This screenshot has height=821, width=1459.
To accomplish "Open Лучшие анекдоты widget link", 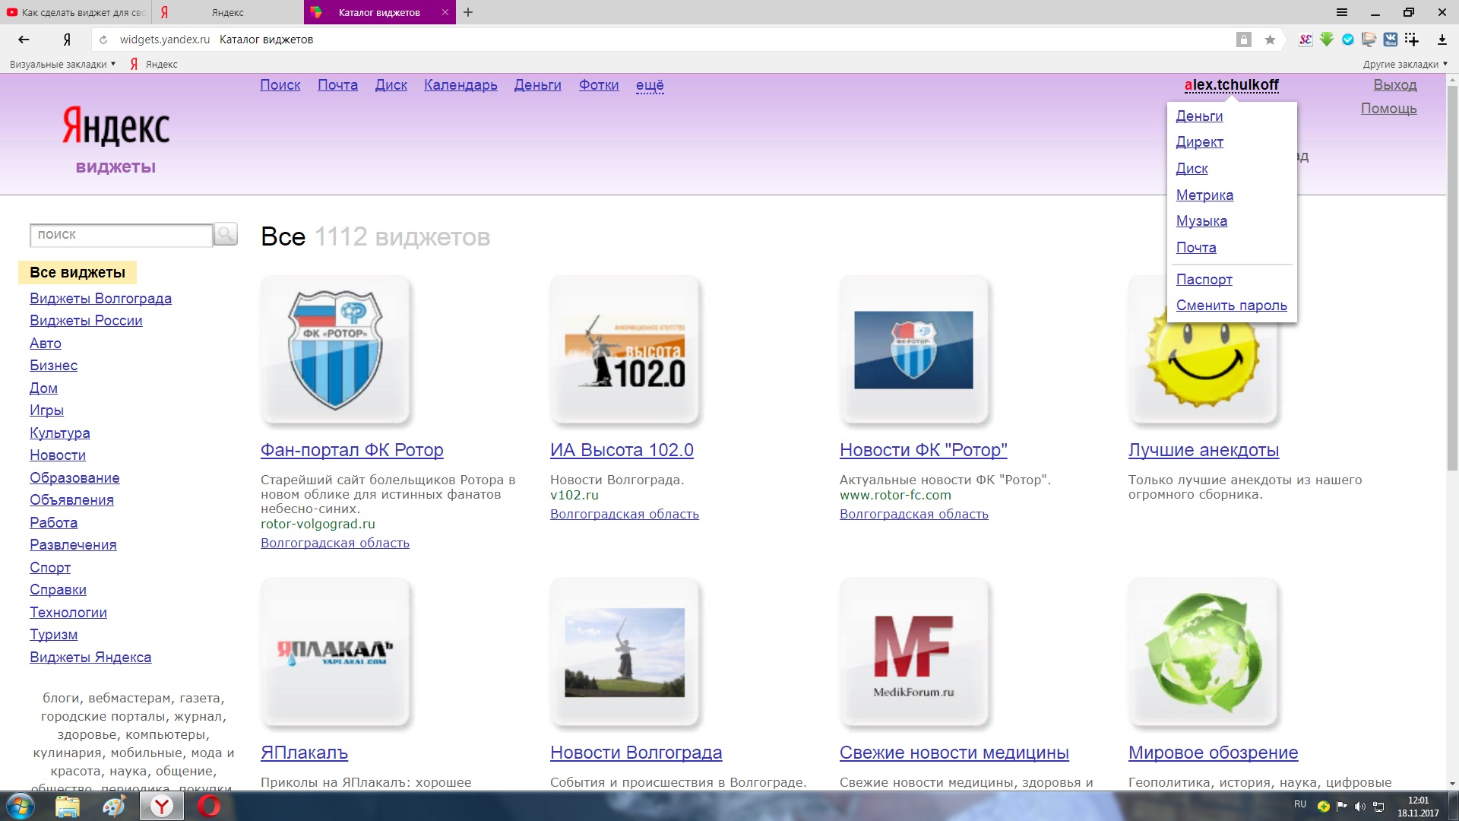I will 1204,450.
